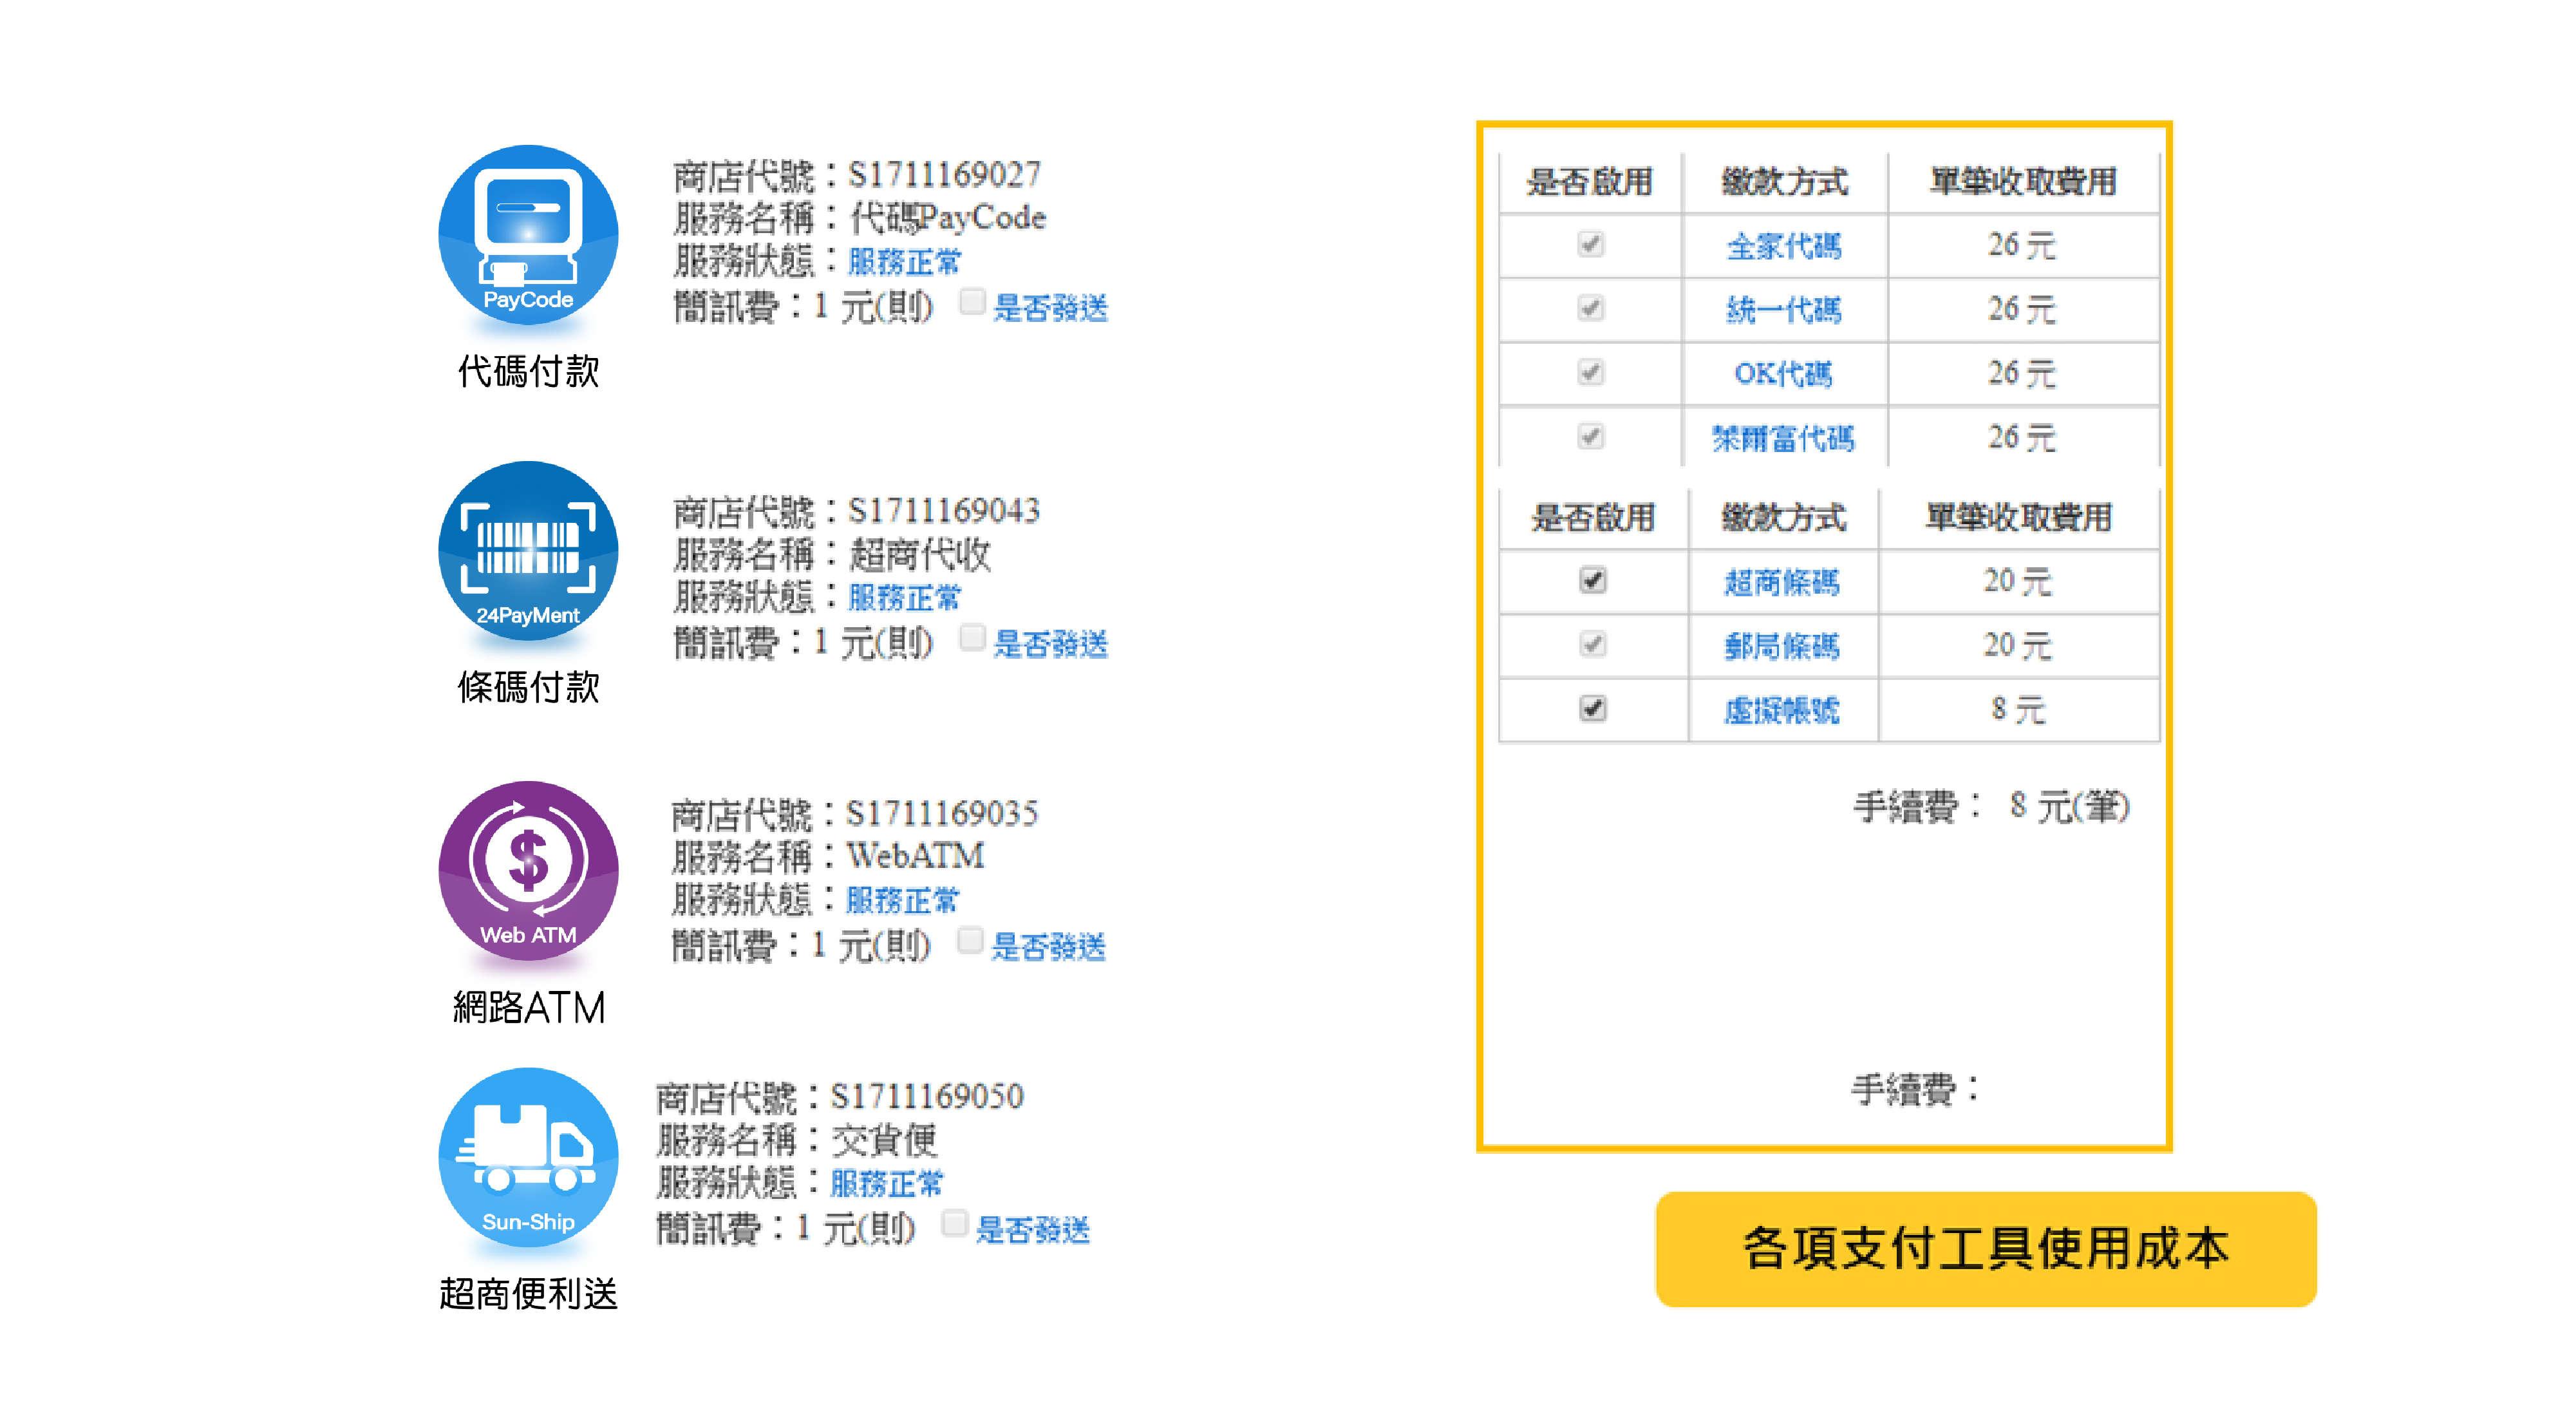Open the 全家代碼 payment link
The width and height of the screenshot is (2576, 1414).
coord(1783,246)
